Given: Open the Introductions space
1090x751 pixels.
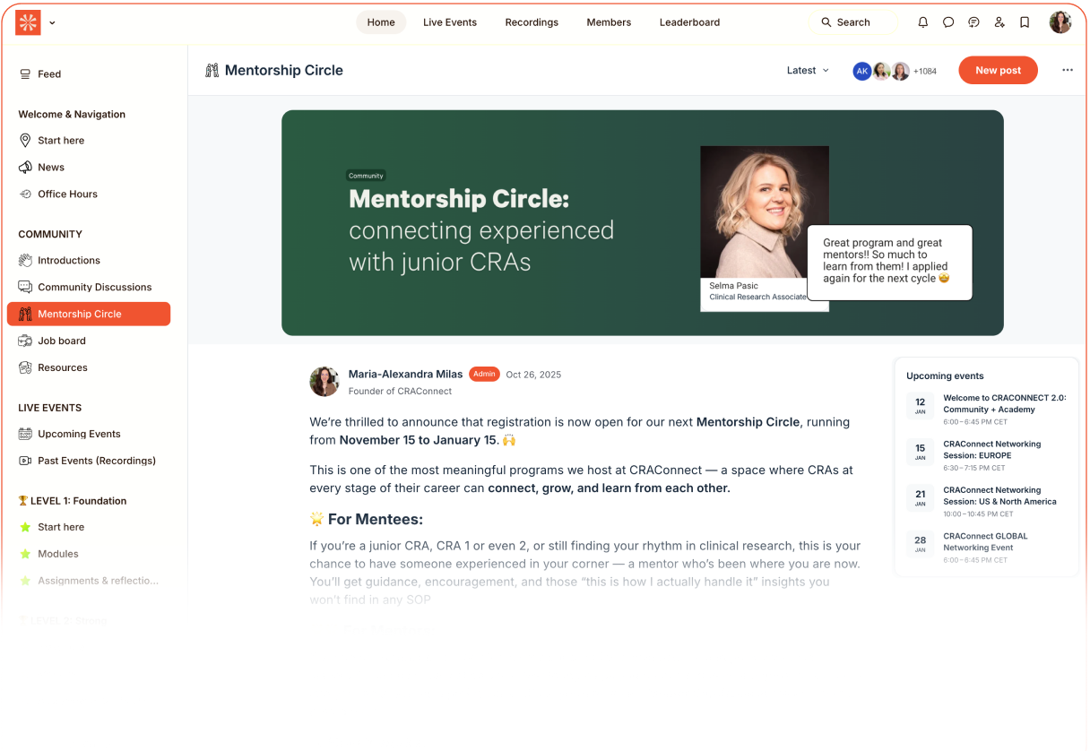Looking at the screenshot, I should tap(89, 261).
